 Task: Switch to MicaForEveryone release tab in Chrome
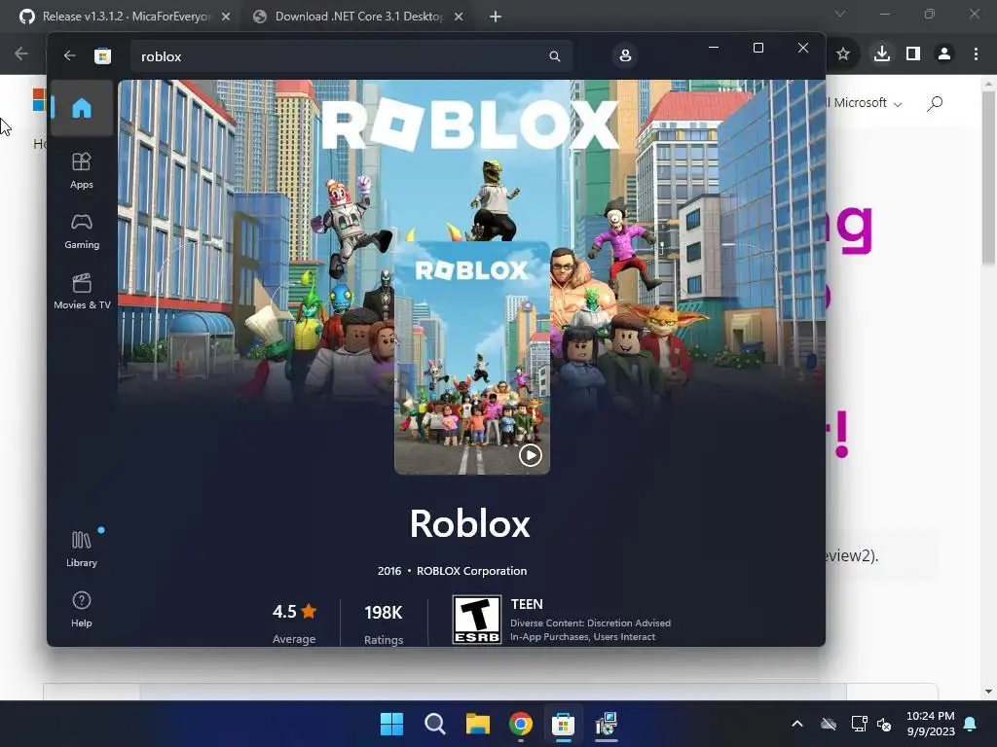tap(126, 17)
